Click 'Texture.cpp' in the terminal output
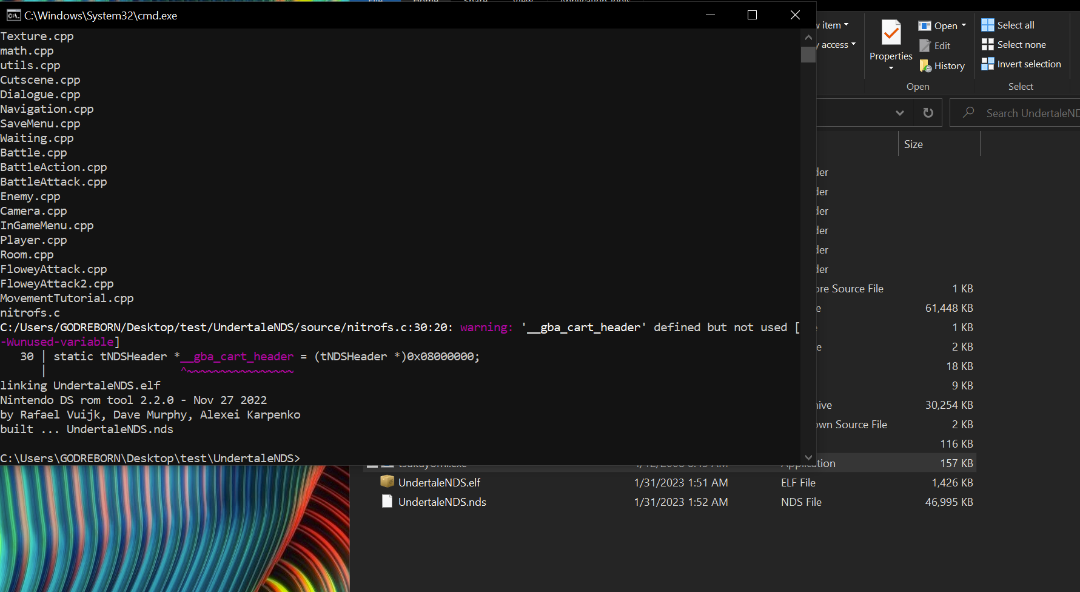Screen dimensions: 1080x592 [37, 36]
